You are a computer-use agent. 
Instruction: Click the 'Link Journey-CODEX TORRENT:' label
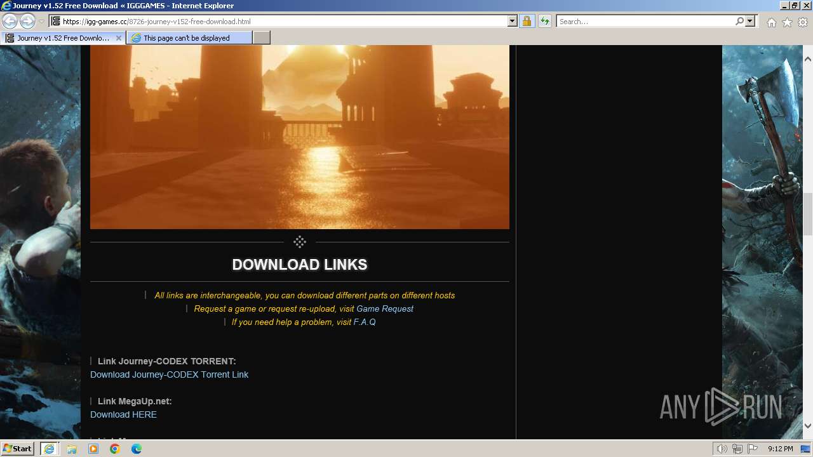(x=167, y=361)
